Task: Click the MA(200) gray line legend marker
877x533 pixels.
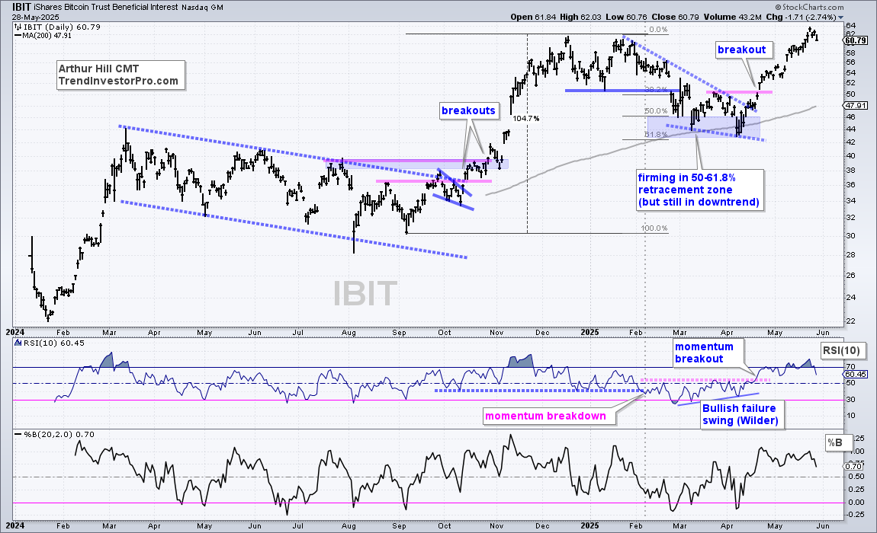Action: [18, 35]
